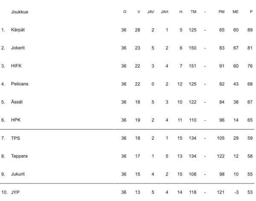Click Kärpät's points value 89
The image size is (256, 201).
pyautogui.click(x=250, y=30)
